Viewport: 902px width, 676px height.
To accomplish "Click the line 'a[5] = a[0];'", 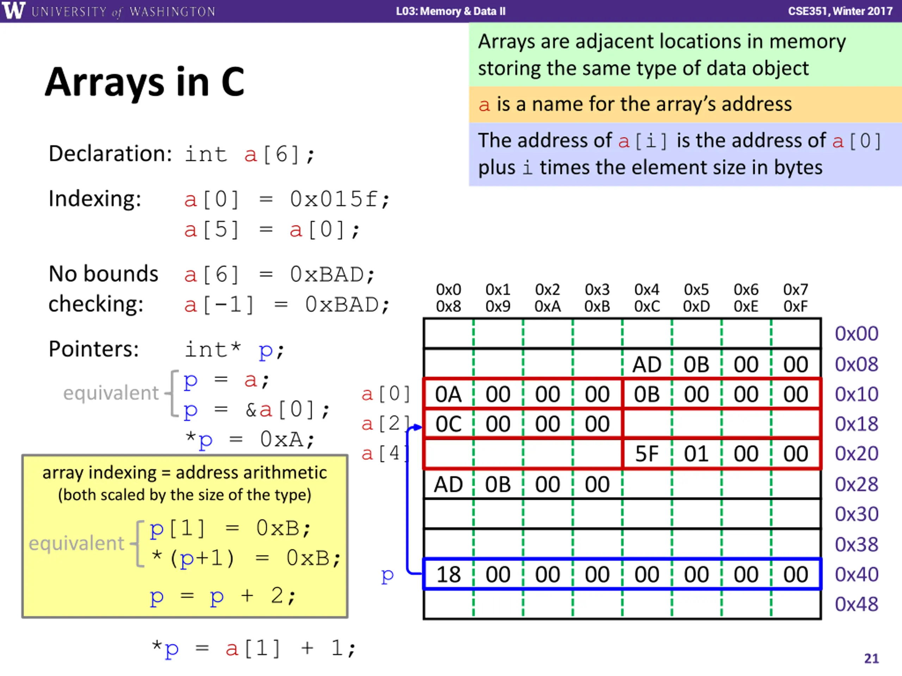I will pyautogui.click(x=272, y=230).
